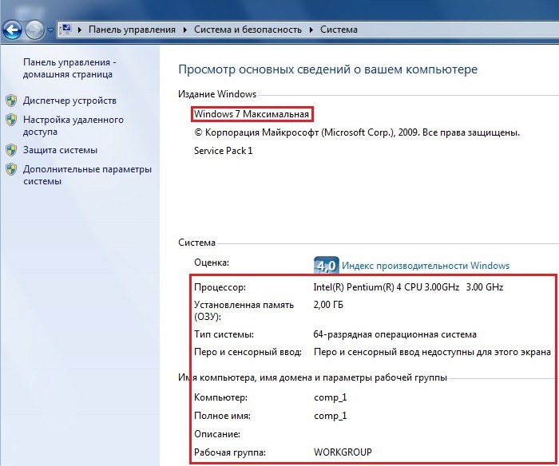Open Дополнительные параметры системы link
The image size is (559, 466).
pyautogui.click(x=87, y=175)
